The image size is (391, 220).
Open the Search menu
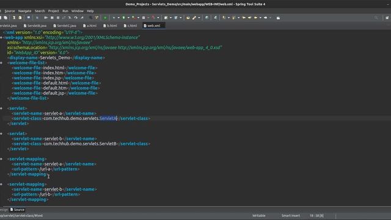(40, 11)
